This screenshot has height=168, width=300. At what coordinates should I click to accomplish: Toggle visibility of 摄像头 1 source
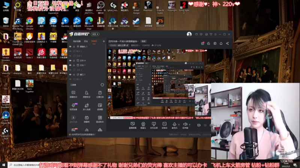click(x=70, y=46)
